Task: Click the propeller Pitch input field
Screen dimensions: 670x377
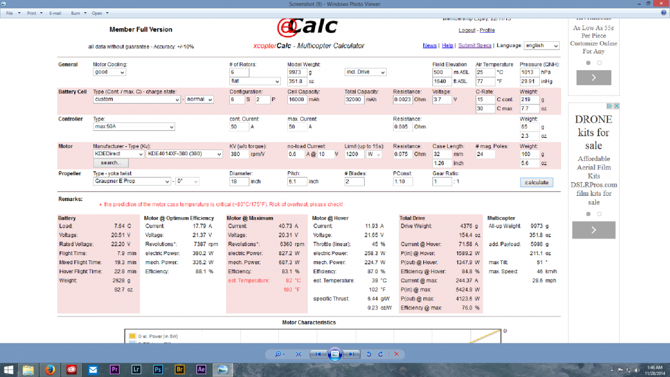Action: click(297, 181)
